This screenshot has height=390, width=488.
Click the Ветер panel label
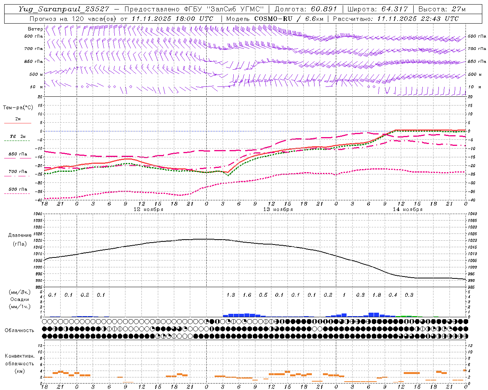(x=35, y=29)
